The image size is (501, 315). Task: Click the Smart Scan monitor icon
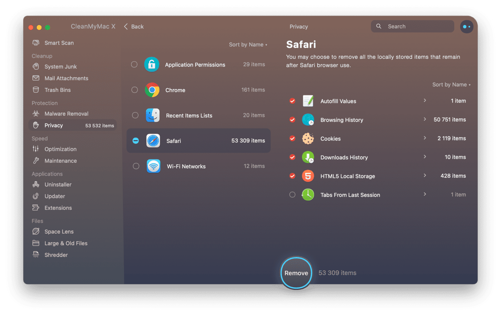[36, 43]
